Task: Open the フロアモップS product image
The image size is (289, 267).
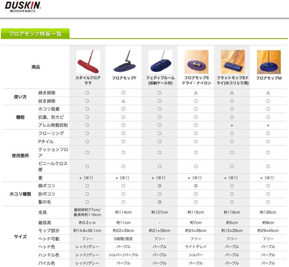Action: (x=197, y=62)
